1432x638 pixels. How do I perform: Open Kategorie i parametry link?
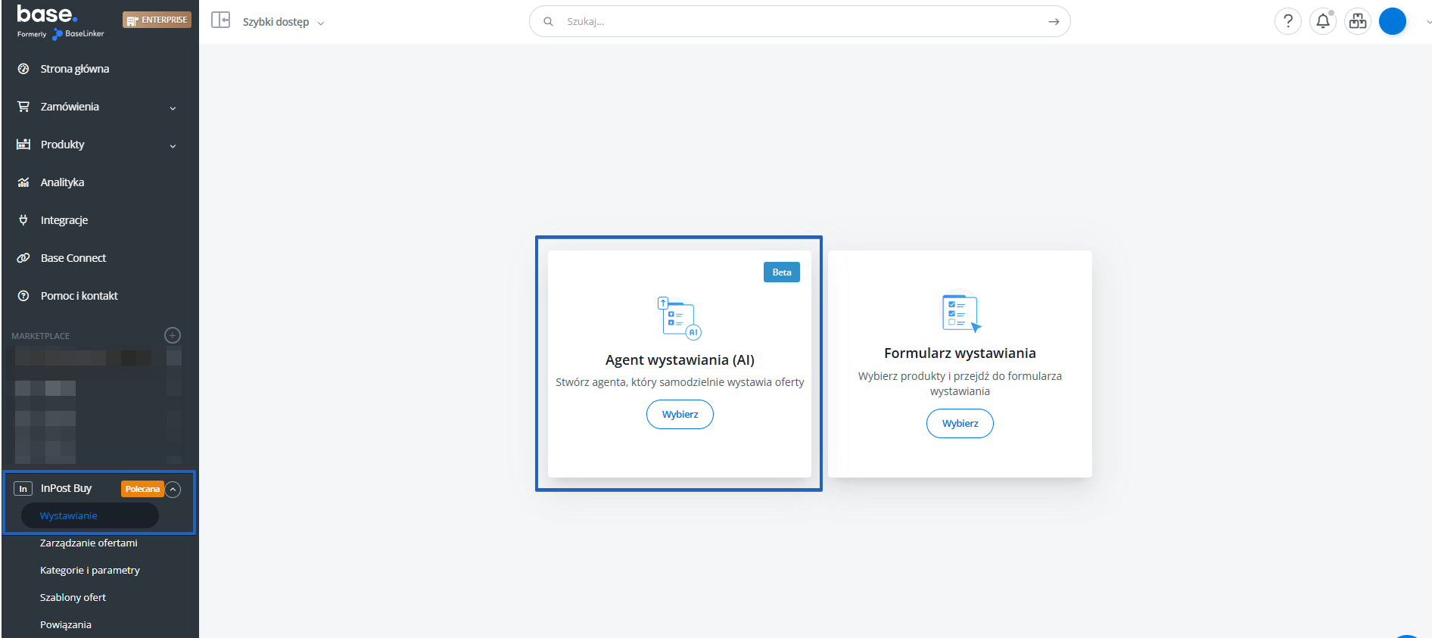click(90, 570)
